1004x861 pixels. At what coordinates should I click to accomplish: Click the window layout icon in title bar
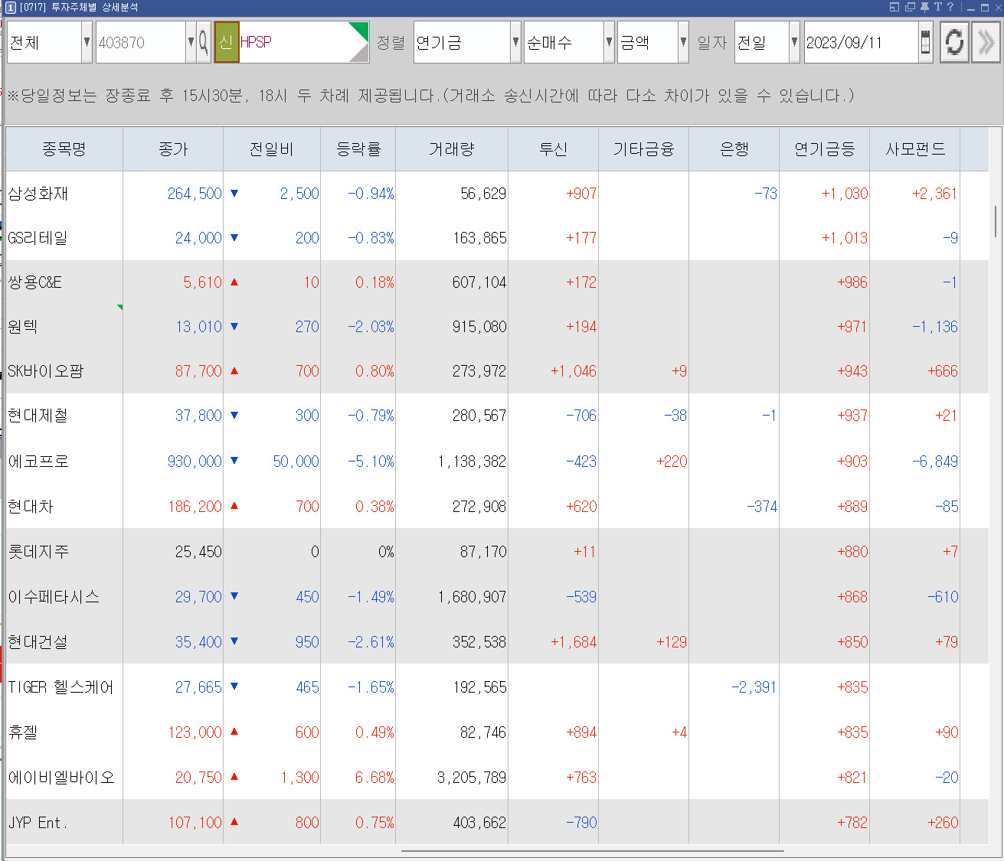pos(894,7)
